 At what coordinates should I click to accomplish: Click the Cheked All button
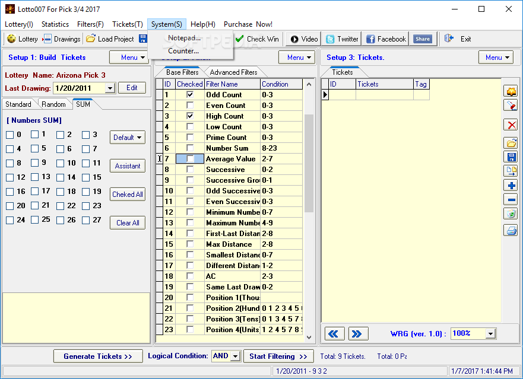(x=128, y=195)
